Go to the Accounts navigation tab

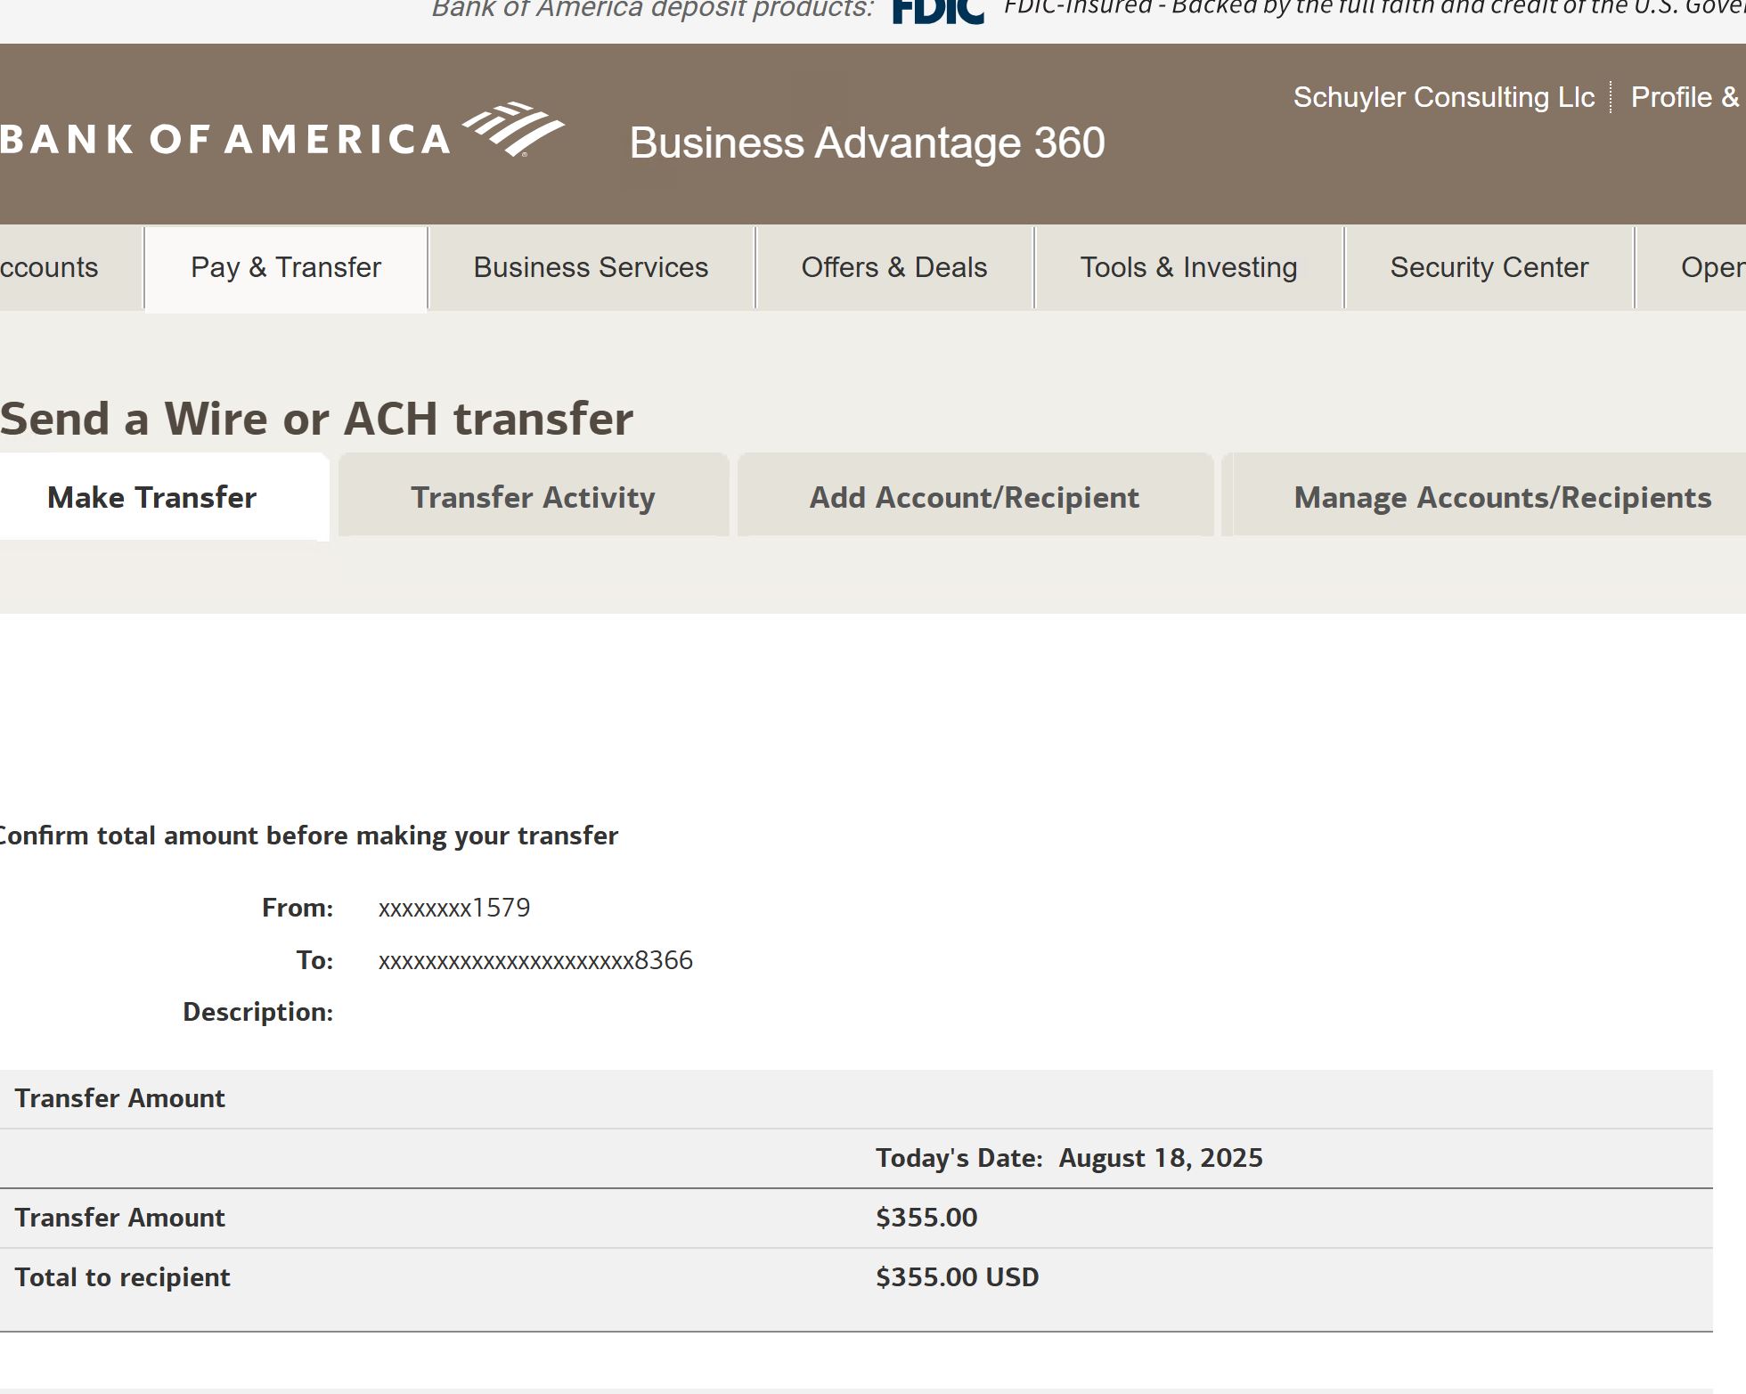pos(50,267)
